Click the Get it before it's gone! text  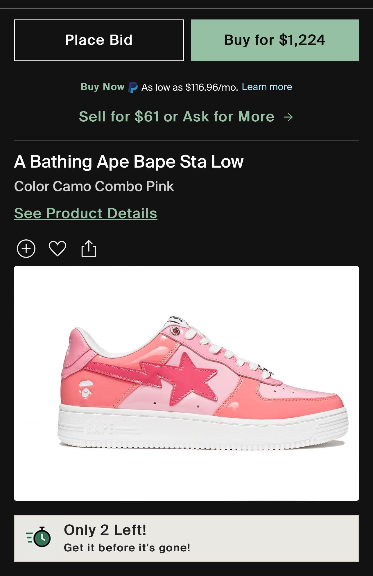point(127,548)
